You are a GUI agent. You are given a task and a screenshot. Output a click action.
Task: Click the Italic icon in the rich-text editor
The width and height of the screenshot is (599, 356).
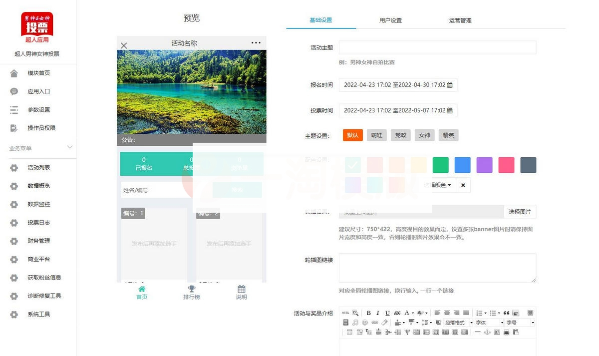click(378, 313)
